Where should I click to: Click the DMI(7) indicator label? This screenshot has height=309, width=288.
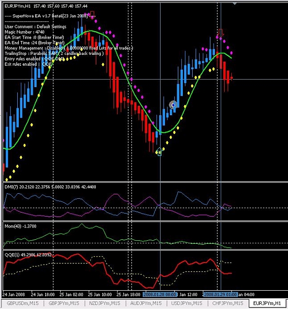click(50, 187)
